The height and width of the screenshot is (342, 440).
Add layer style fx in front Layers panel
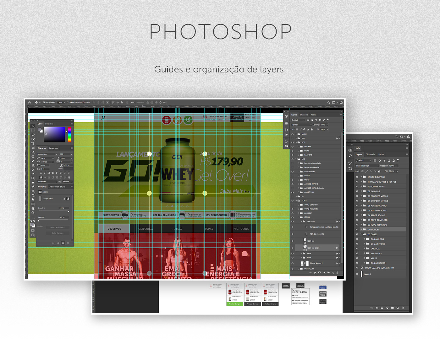coord(315,273)
